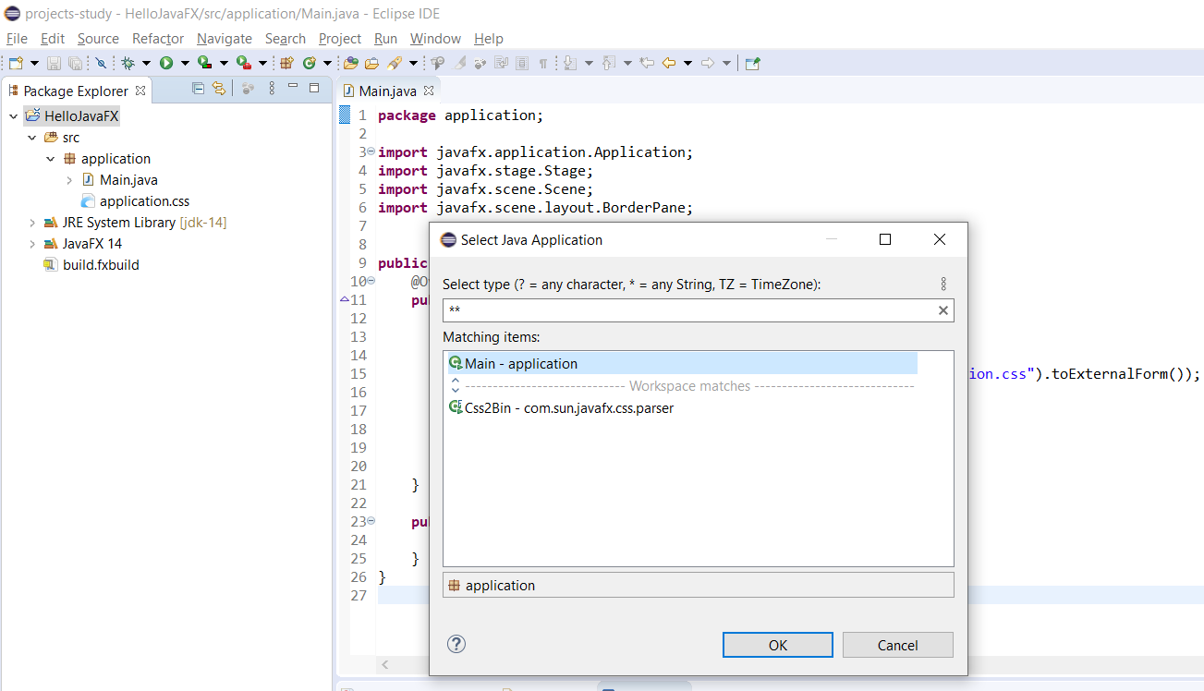Click the Skip All Breakpoints icon
1204x691 pixels.
click(102, 63)
